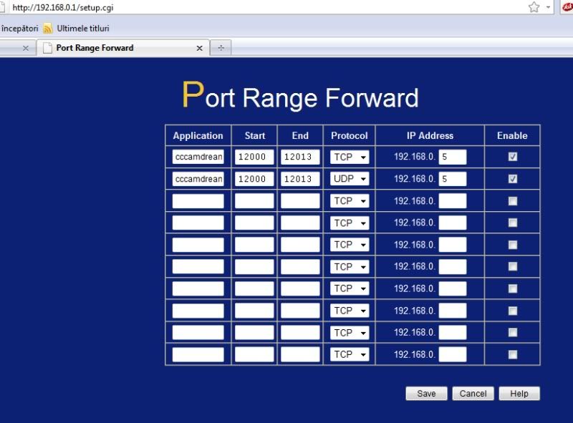Viewport: 573px width, 423px height.
Task: Open the Help button
Action: tap(519, 394)
